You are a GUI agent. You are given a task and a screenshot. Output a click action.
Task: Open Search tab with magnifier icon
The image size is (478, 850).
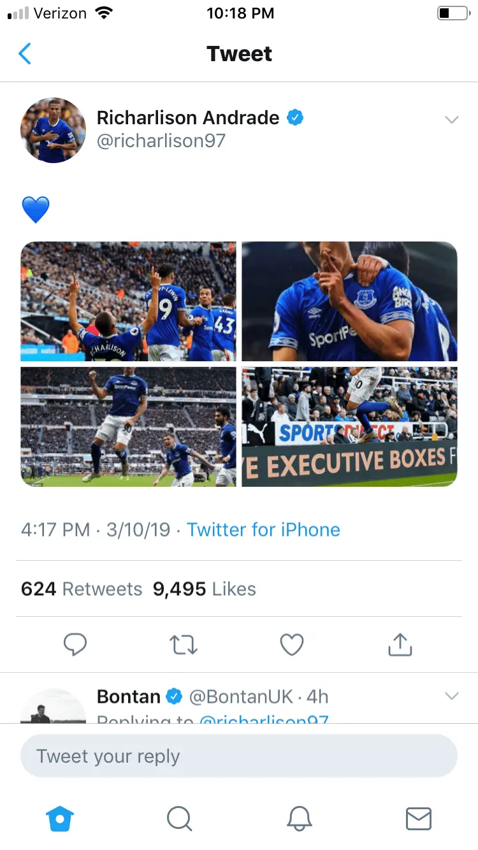coord(179,818)
